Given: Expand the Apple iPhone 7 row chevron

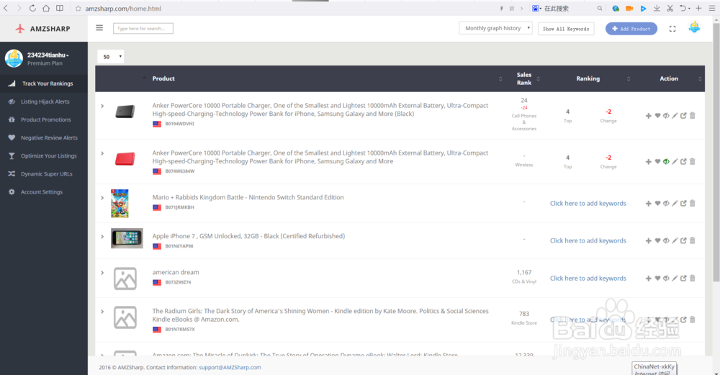Looking at the screenshot, I should pos(102,237).
